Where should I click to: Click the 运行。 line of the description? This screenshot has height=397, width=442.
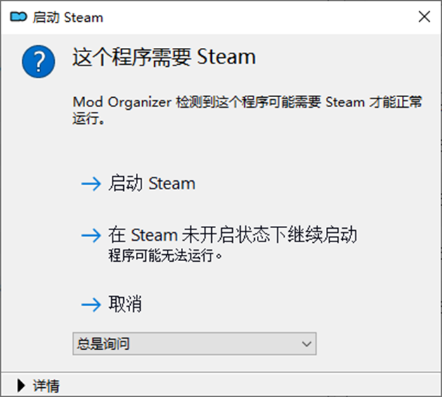pos(89,118)
